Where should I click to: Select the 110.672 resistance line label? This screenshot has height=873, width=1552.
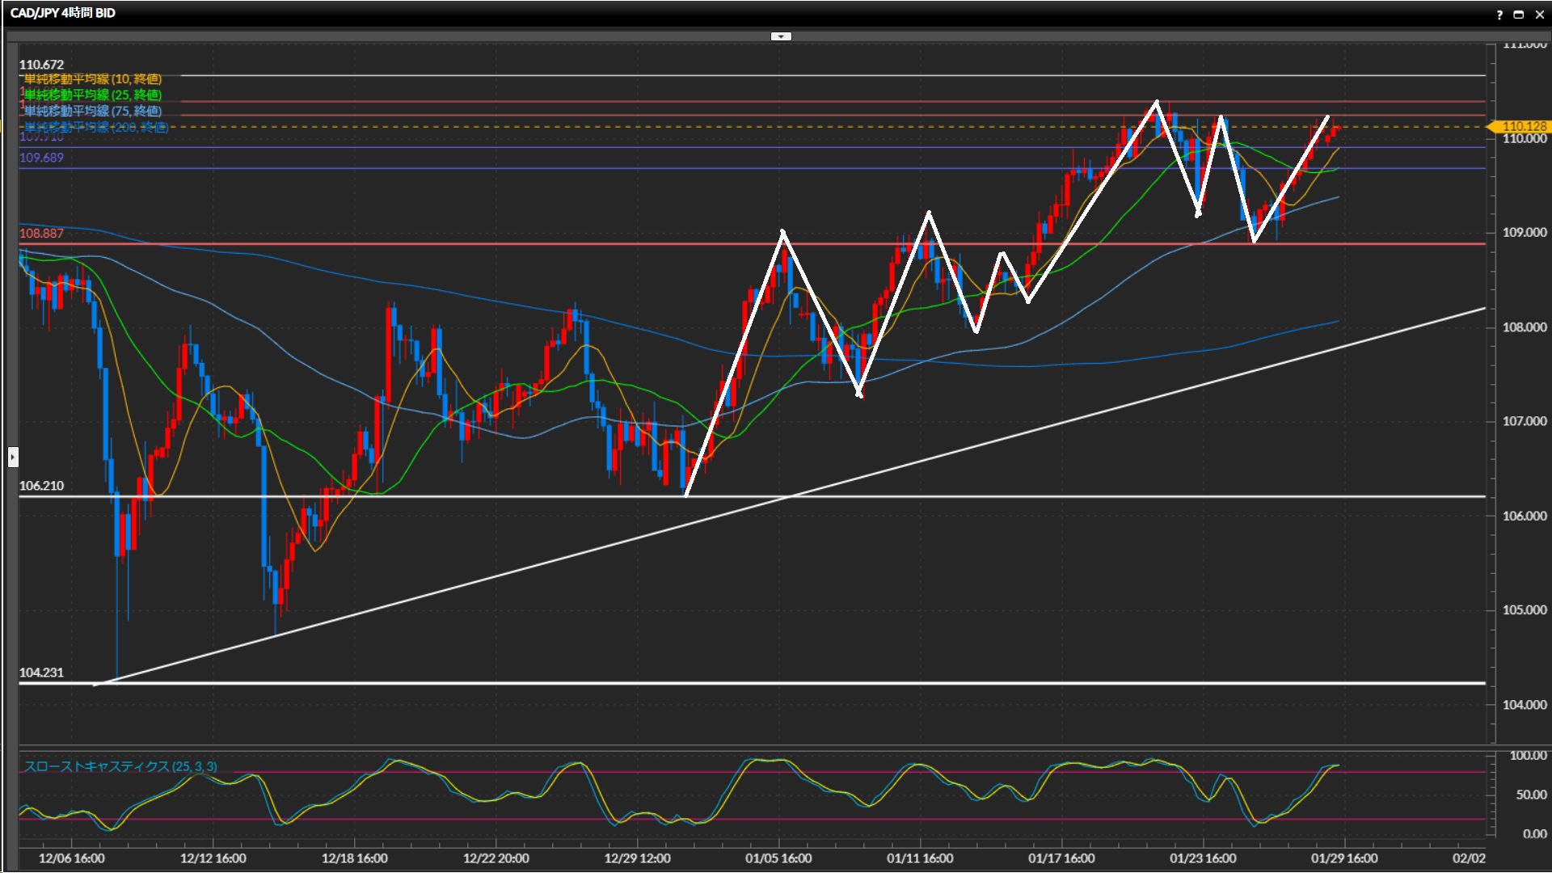(x=42, y=65)
